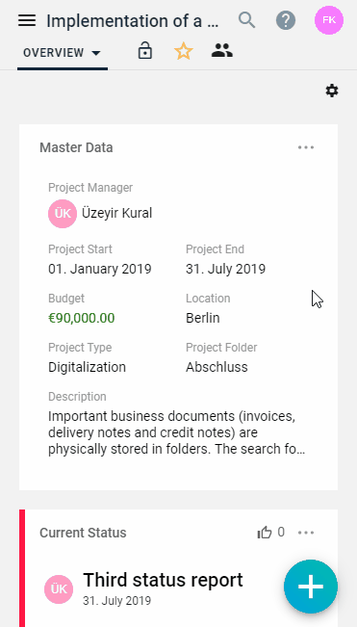
Task: Open the help question mark icon
Action: [286, 20]
